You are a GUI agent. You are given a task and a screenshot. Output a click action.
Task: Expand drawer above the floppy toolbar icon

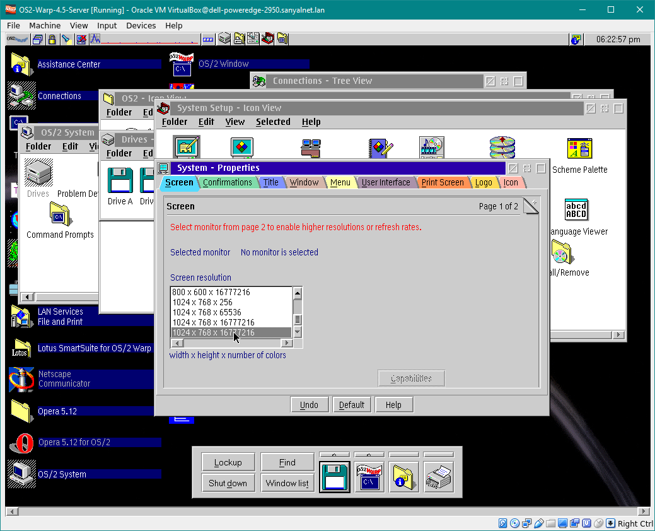point(335,455)
